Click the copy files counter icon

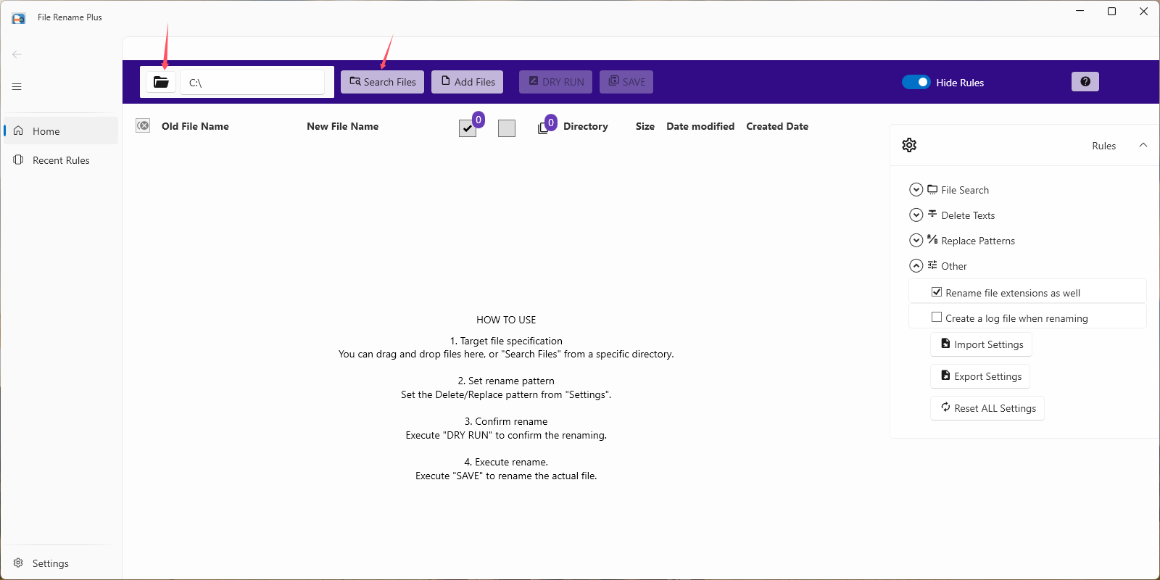544,128
